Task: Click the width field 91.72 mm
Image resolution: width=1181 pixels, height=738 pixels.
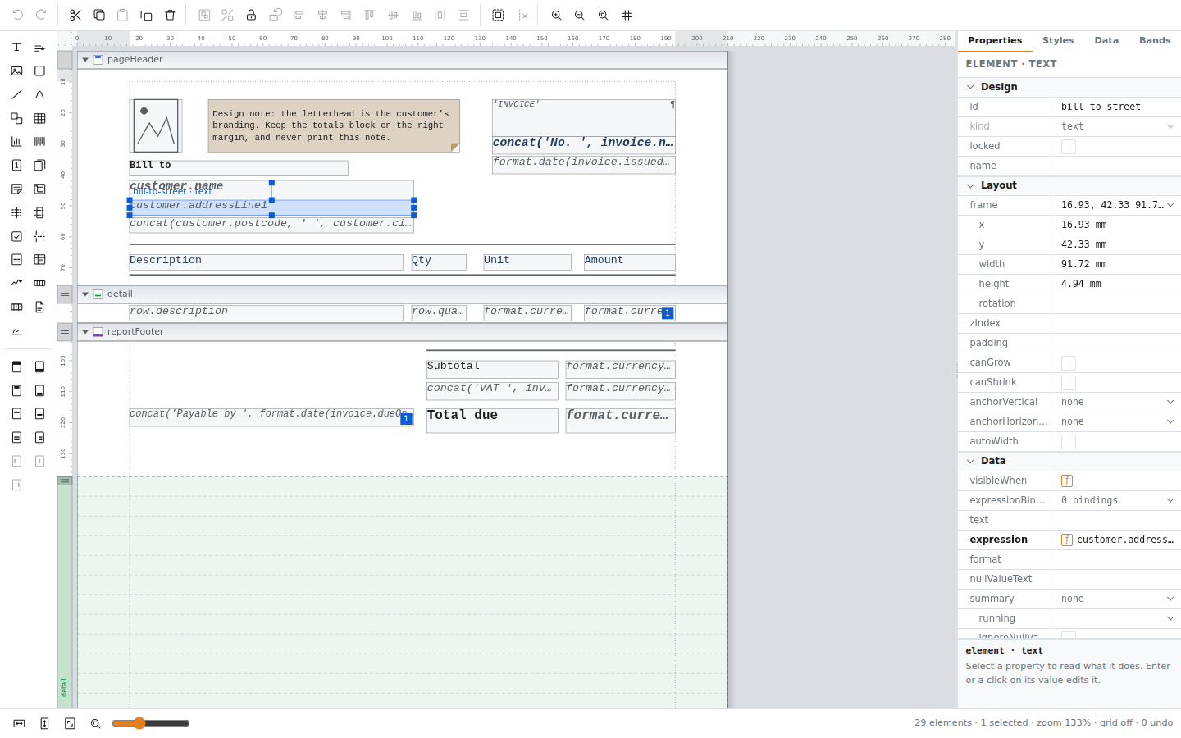Action: click(x=1118, y=264)
